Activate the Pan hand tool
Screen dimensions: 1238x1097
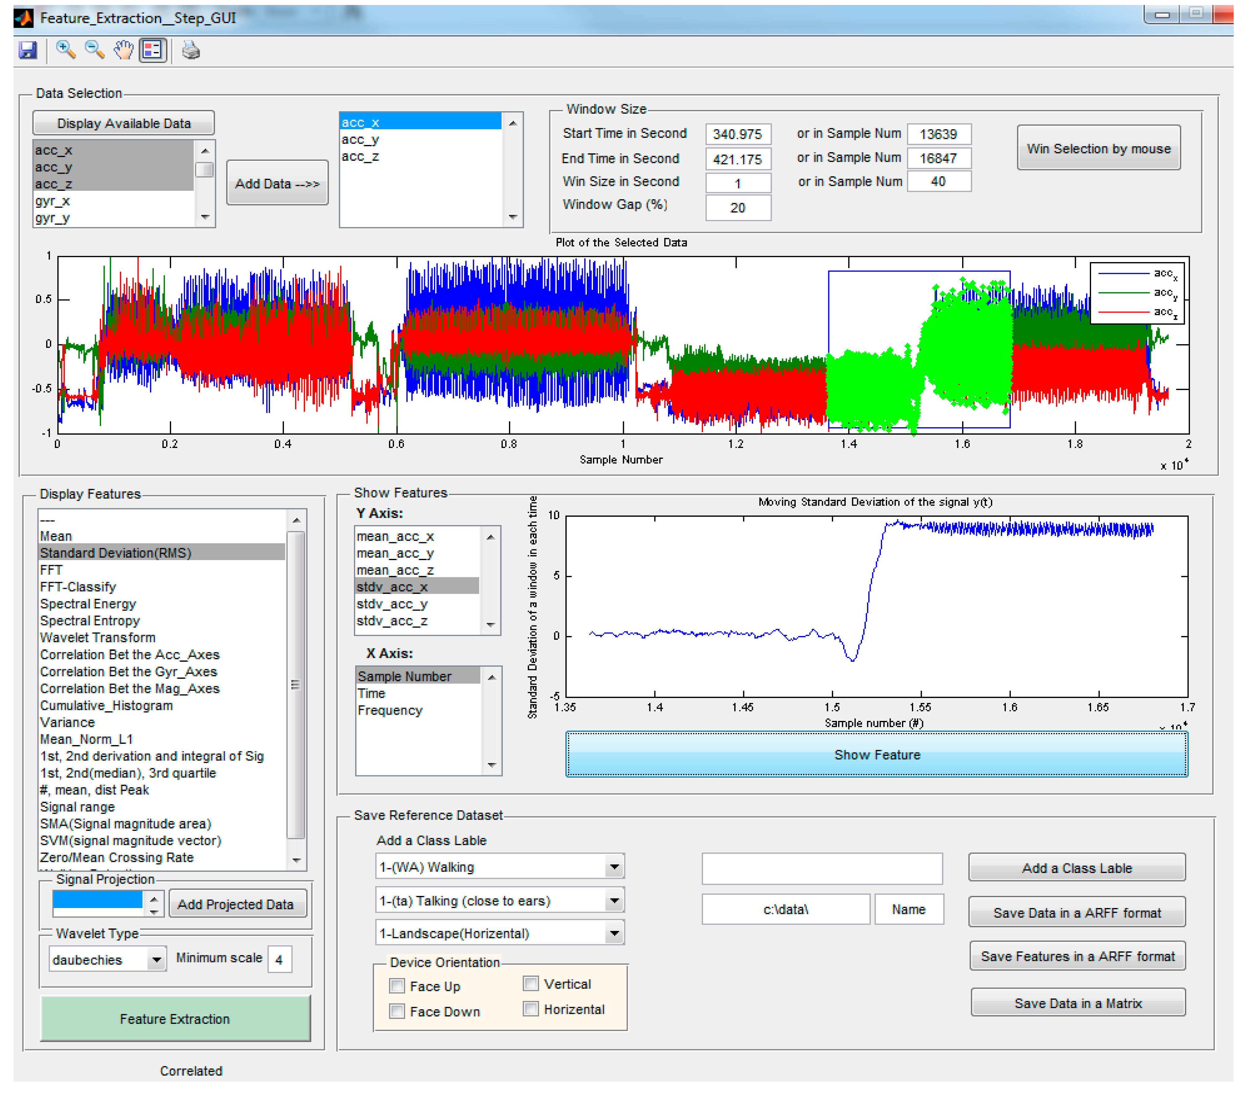coord(124,50)
